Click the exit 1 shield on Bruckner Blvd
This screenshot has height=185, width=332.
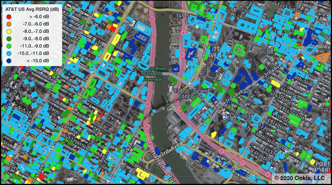tap(242, 163)
